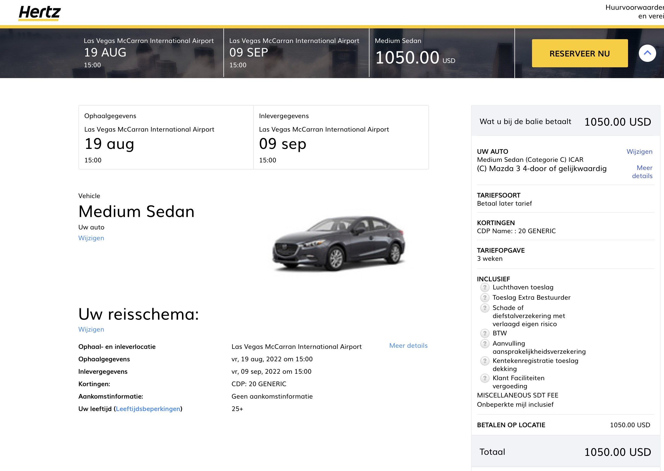Open Meer details next to the location
The image size is (664, 471).
[408, 345]
